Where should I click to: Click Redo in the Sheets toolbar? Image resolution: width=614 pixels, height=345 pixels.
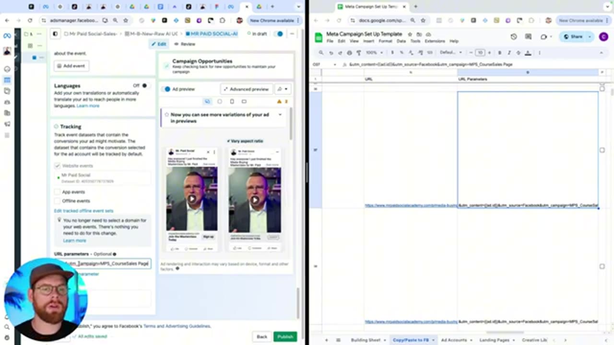(x=340, y=53)
